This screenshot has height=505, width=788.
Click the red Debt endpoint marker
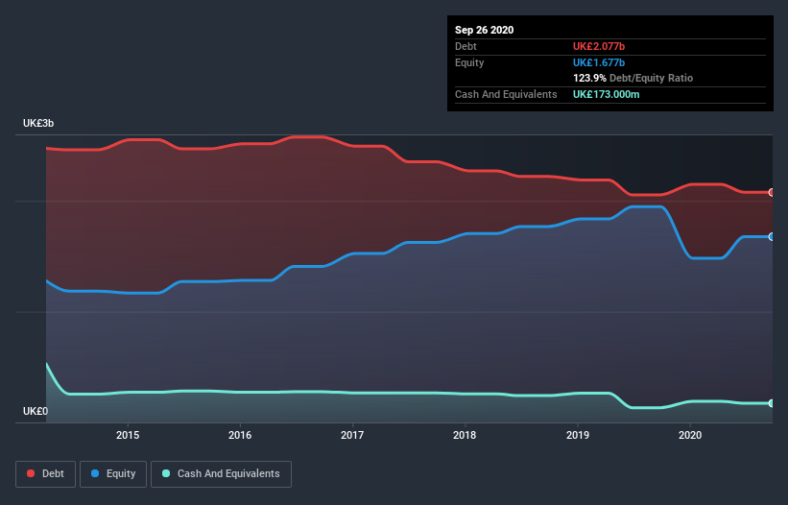[x=772, y=192]
